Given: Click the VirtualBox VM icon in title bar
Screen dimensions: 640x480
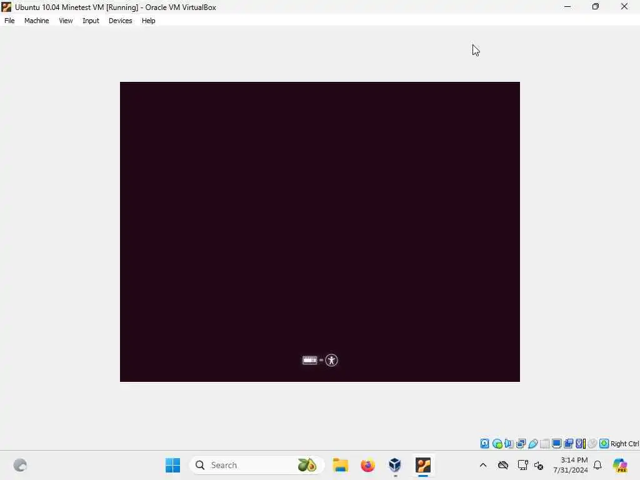Looking at the screenshot, I should [6, 7].
